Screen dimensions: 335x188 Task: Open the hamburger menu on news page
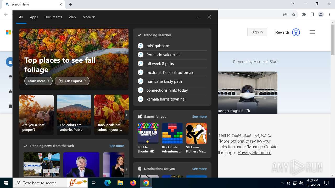tap(312, 32)
